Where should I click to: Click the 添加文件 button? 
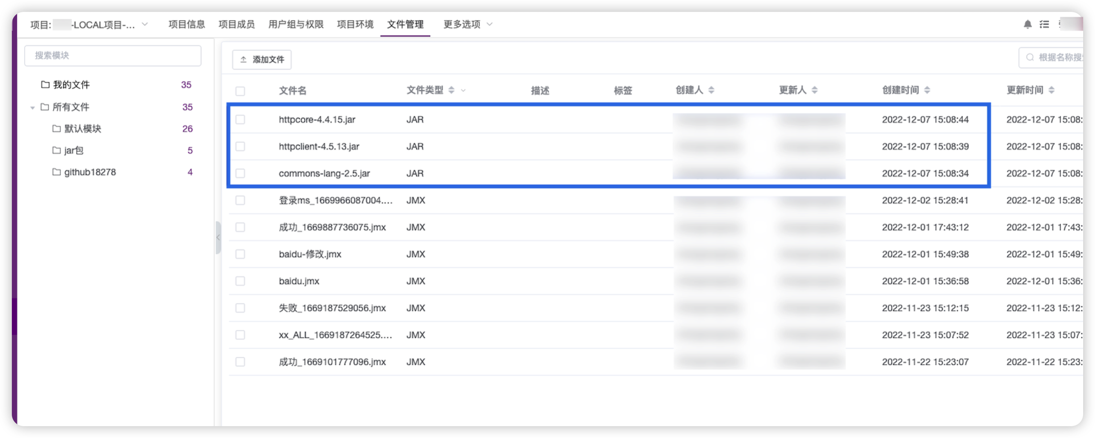click(262, 60)
